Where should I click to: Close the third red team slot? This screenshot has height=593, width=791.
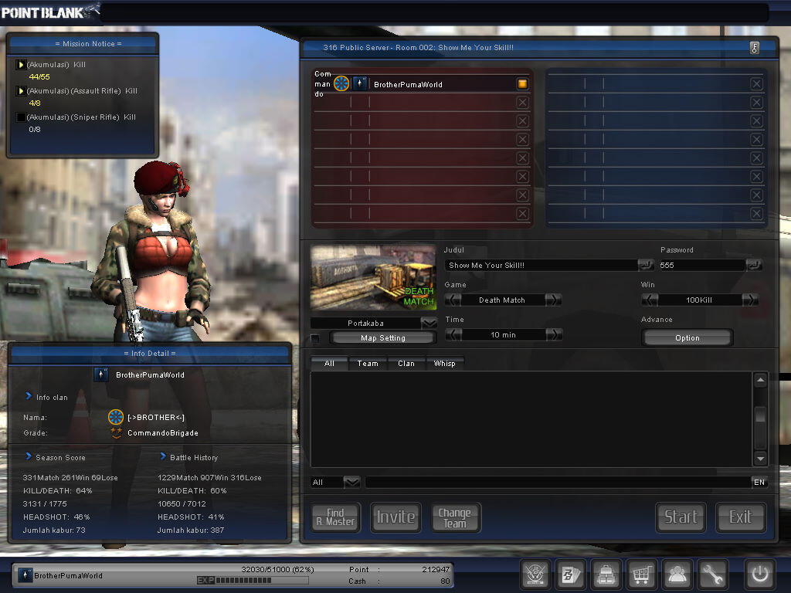523,121
